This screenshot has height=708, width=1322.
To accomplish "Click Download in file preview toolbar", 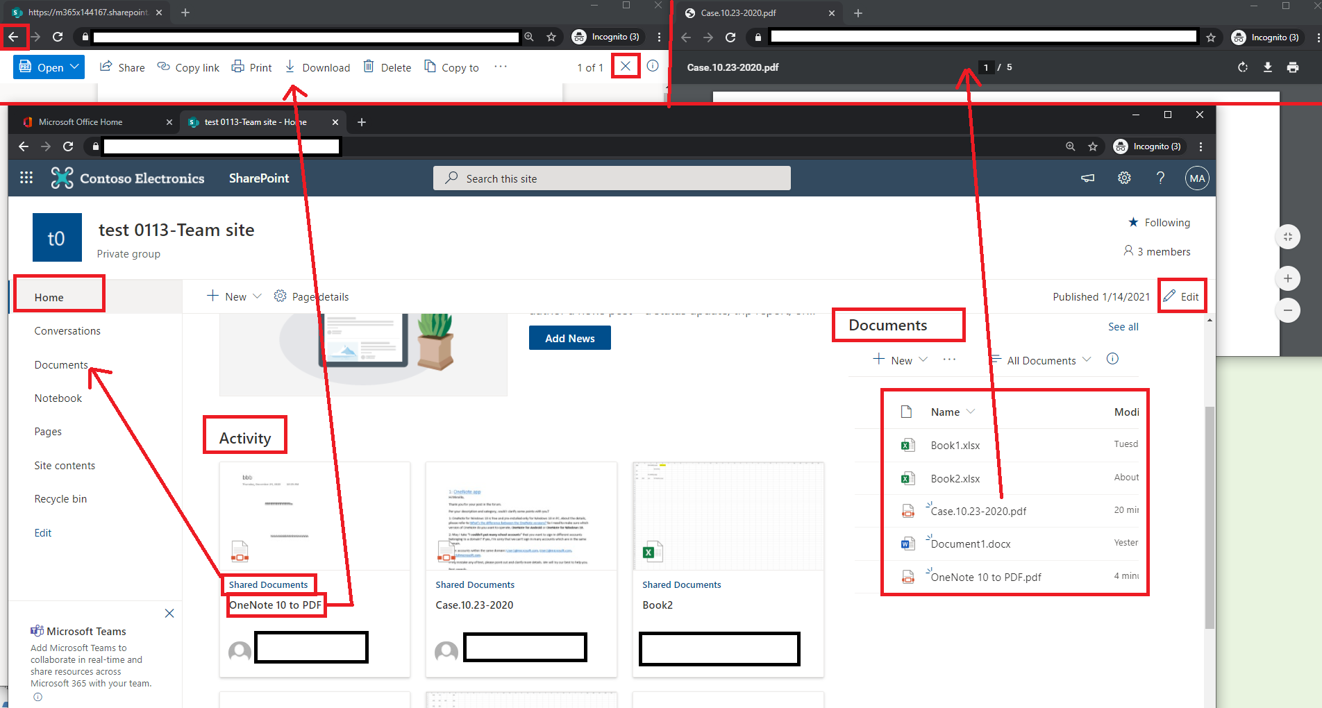I will tap(317, 67).
